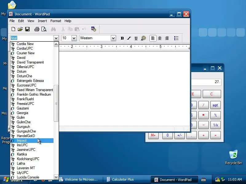Choose Levenim MT font
The image size is (246, 184).
click(x=32, y=168)
